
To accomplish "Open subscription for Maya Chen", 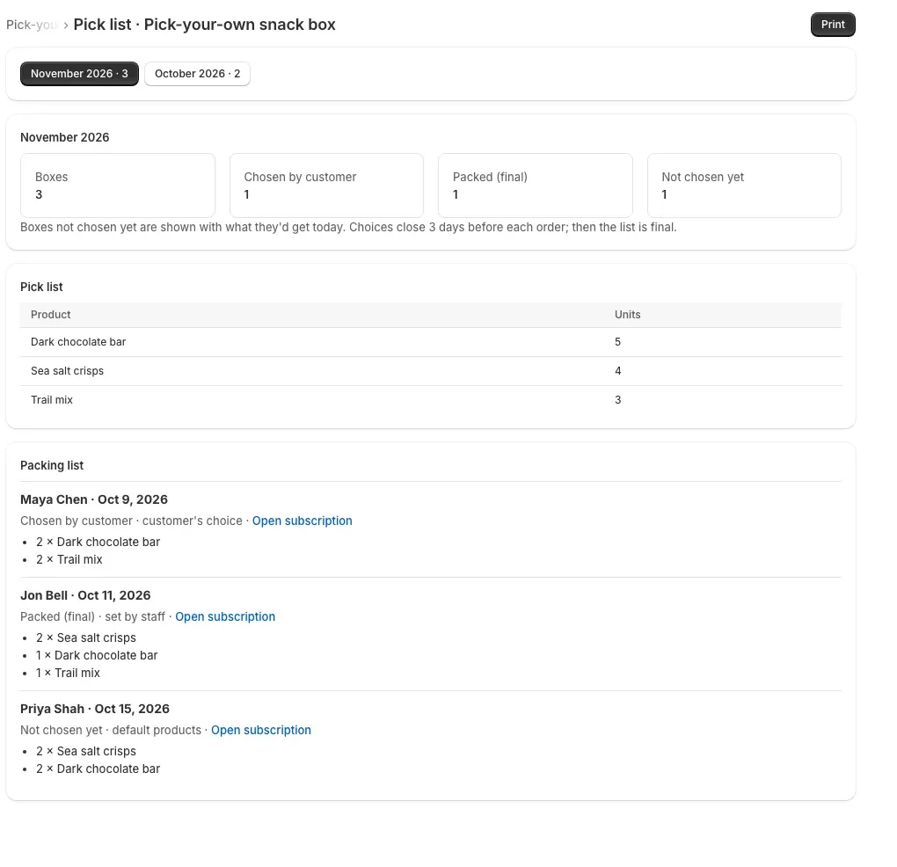I will coord(302,521).
